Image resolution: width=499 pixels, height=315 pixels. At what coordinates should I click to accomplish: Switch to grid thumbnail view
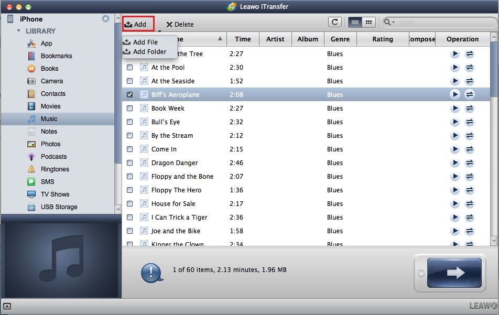tap(368, 22)
